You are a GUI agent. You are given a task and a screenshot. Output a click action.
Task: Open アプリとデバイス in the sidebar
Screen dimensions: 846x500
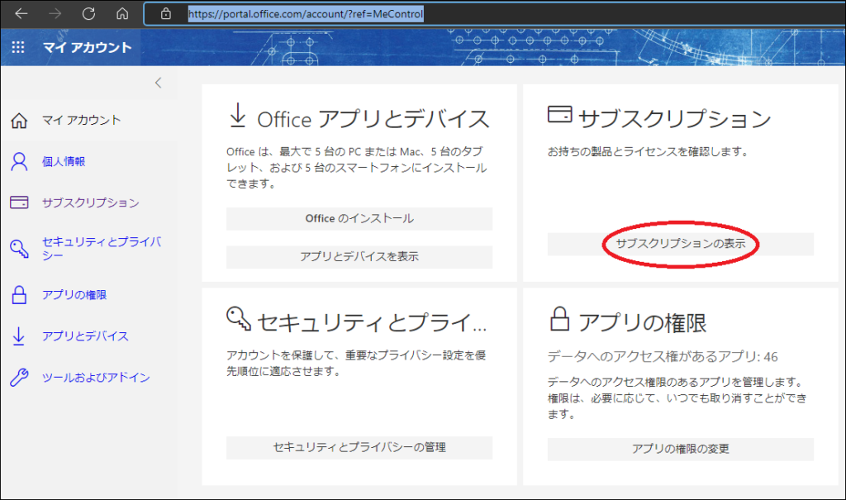(85, 336)
